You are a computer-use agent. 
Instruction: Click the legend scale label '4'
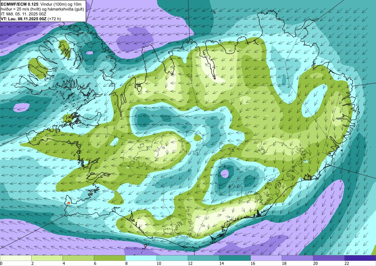pyautogui.click(x=64, y=264)
